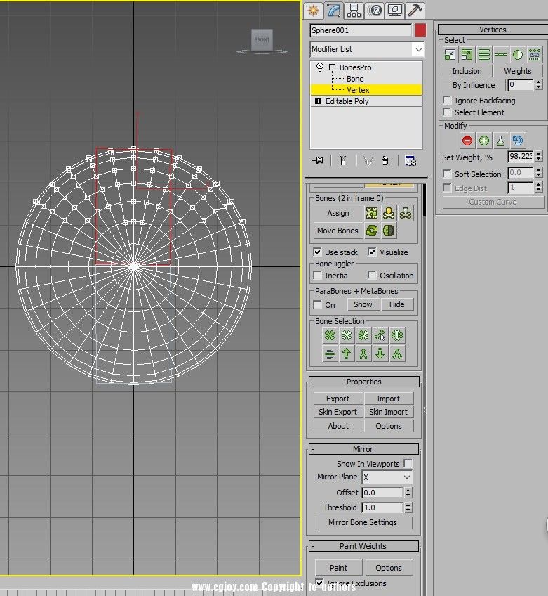The width and height of the screenshot is (548, 596).
Task: Click green refresh icon beside Move Bones
Action: pos(372,231)
